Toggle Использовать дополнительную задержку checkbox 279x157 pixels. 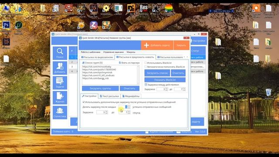[x=83, y=102]
